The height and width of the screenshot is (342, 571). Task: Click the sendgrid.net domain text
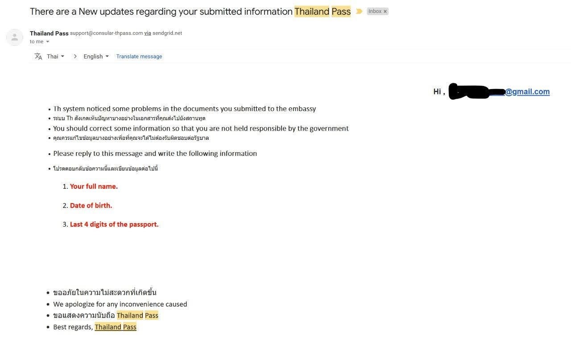tap(167, 33)
